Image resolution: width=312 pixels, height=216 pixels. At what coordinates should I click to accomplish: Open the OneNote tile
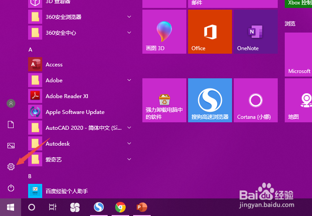coord(256,32)
